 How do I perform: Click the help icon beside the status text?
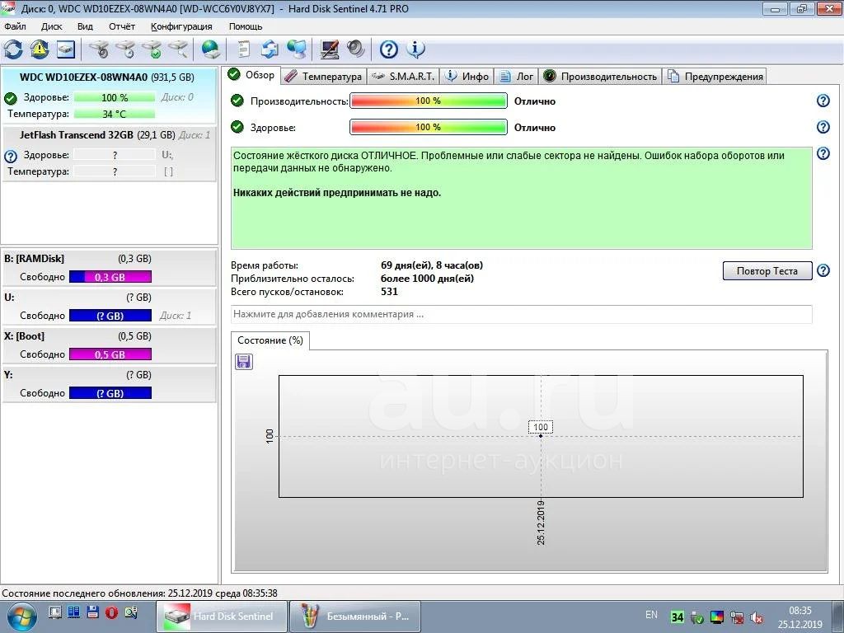(823, 153)
